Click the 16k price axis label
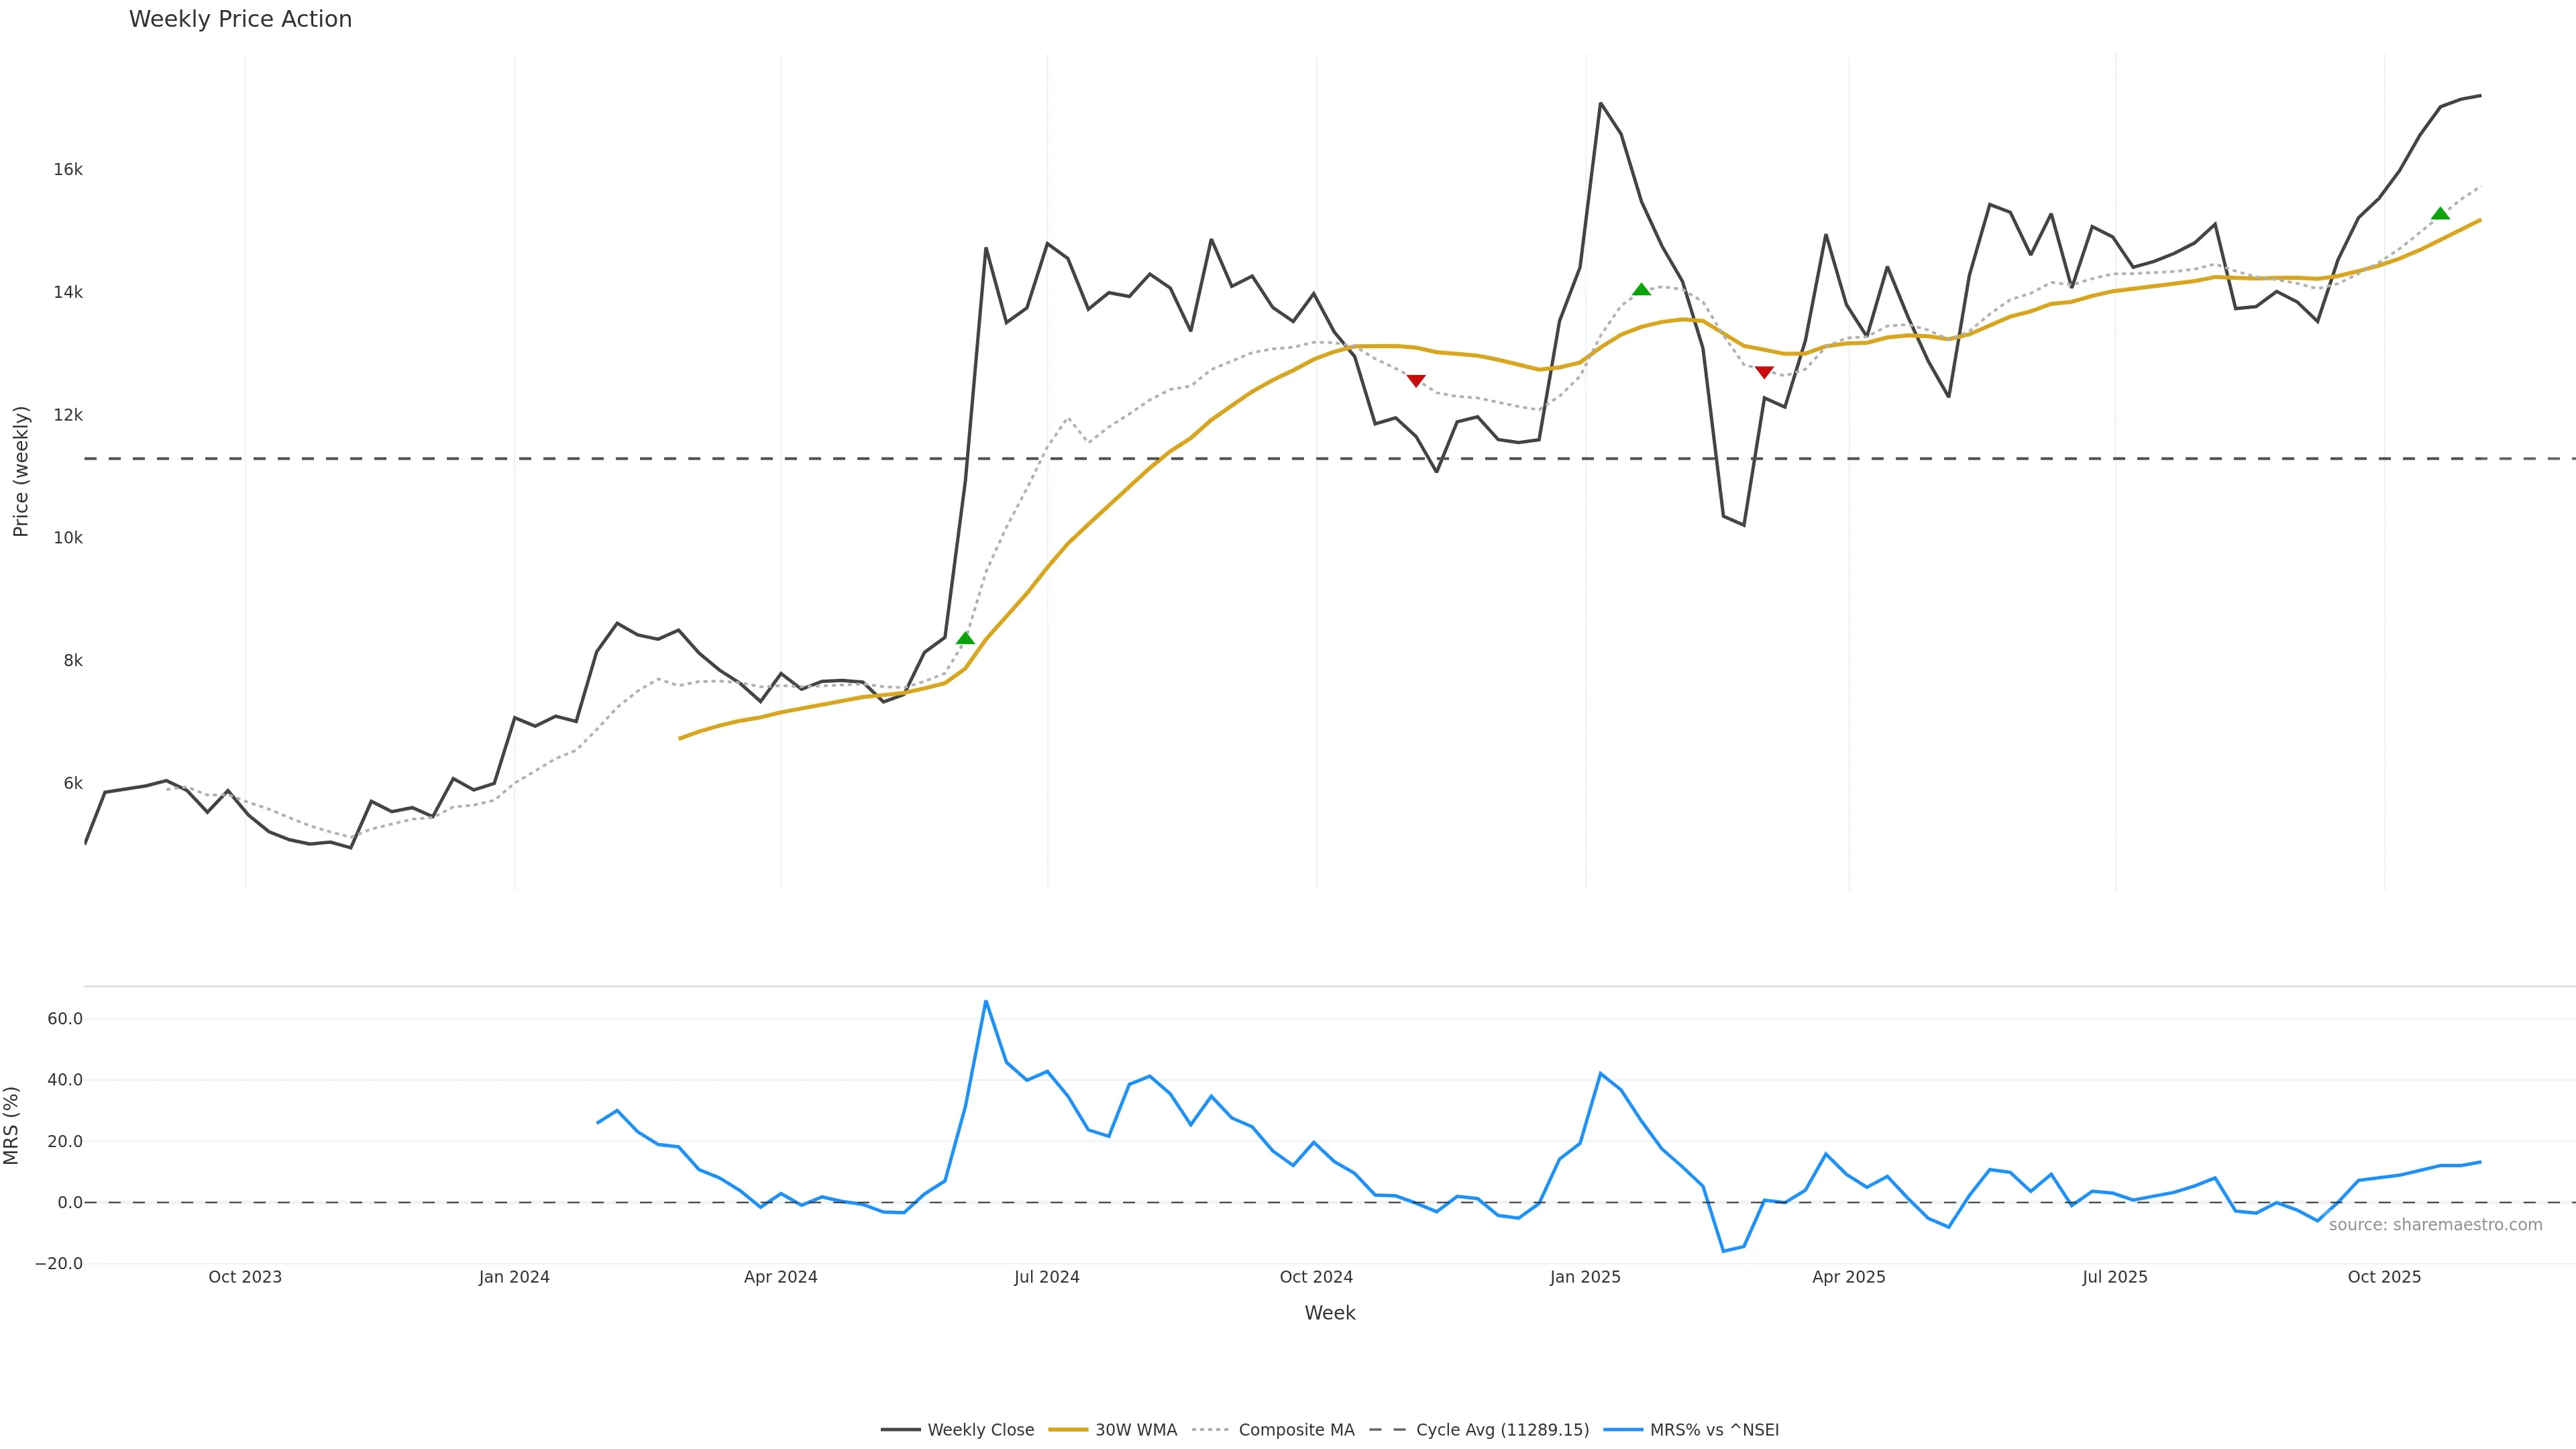2576x1449 pixels. pyautogui.click(x=68, y=170)
